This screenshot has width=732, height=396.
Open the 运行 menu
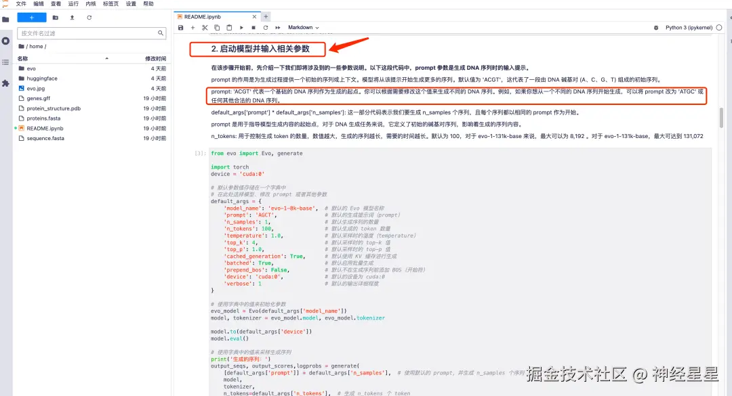73,4
